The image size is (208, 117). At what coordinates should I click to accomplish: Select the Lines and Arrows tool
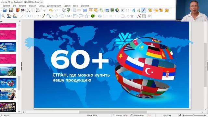(x=37, y=16)
